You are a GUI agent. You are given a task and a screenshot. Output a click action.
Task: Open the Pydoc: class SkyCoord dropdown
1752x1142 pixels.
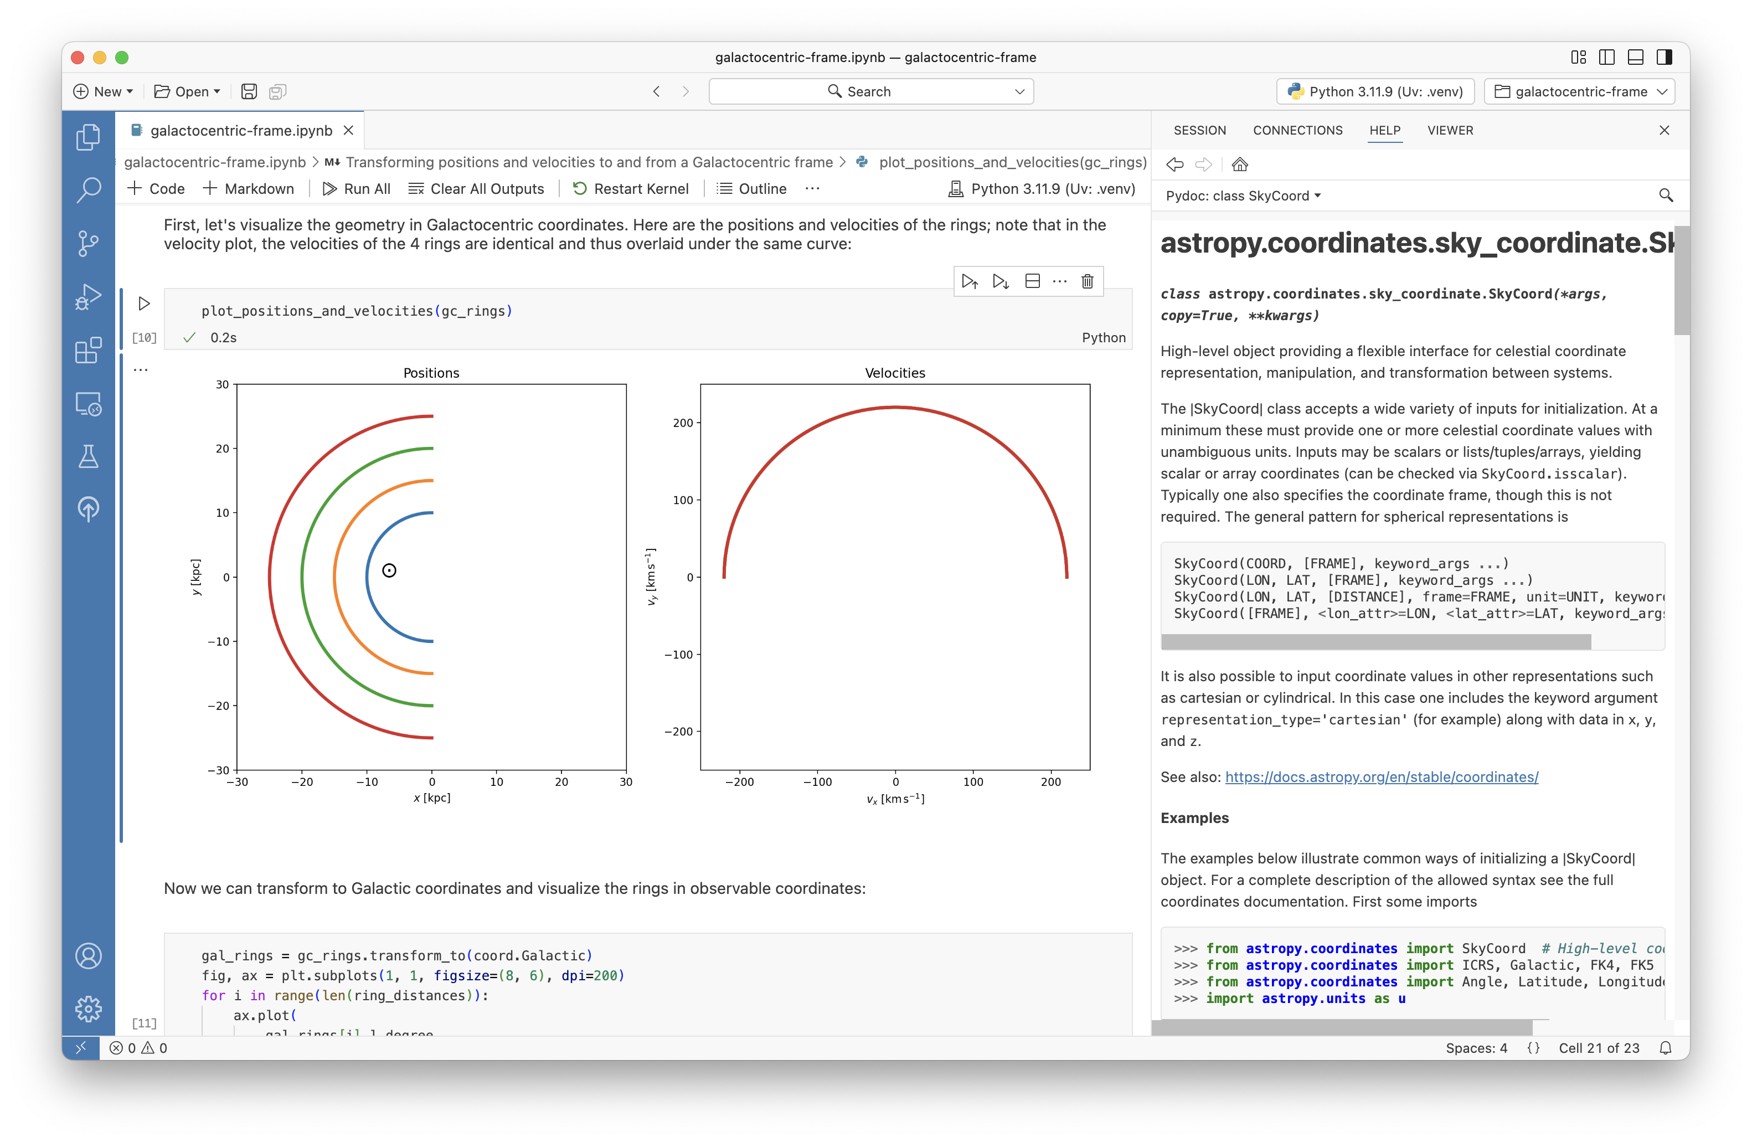[1243, 195]
